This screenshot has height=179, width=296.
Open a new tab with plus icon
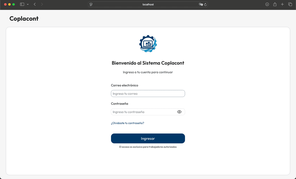point(282,4)
